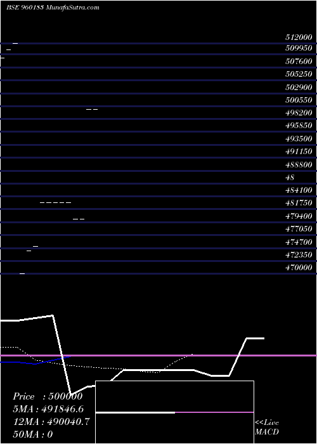
Task: Click the pink horizontal MACD zero line
Action: pos(158,355)
